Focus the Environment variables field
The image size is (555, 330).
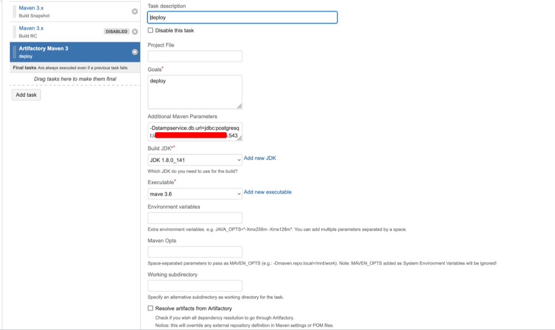[195, 218]
